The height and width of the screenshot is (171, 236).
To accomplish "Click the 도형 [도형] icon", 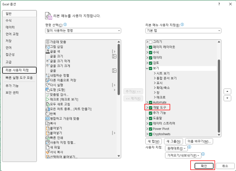I will pyautogui.click(x=48, y=90).
